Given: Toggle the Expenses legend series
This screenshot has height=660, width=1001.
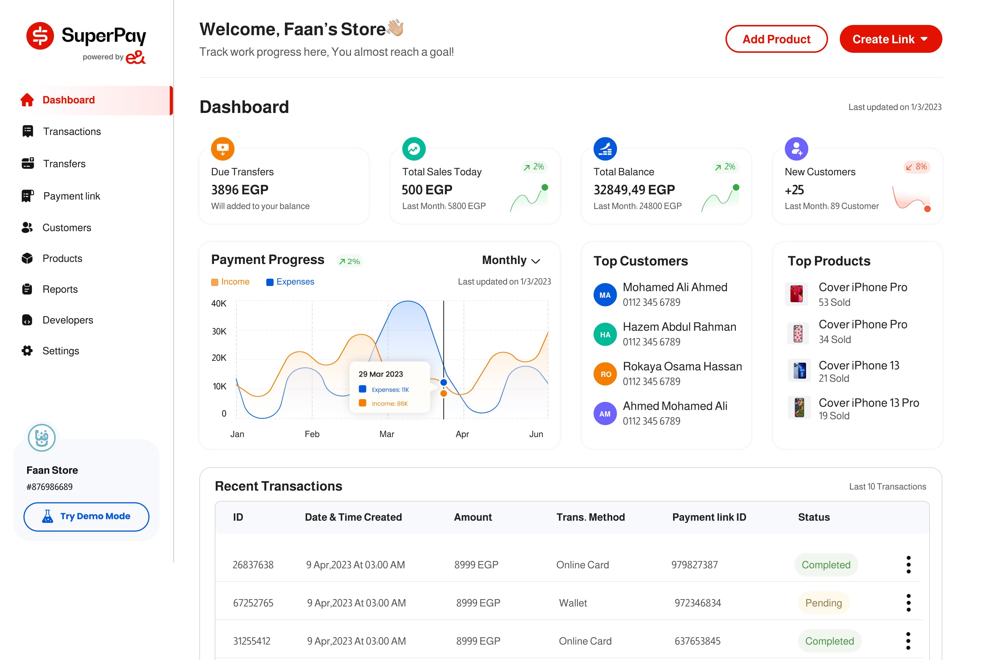Looking at the screenshot, I should (290, 282).
